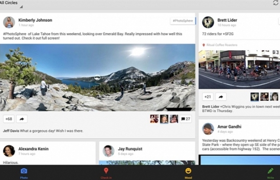Open Kimberly Johnson's profile picture
This screenshot has width=280, height=180.
[9, 22]
